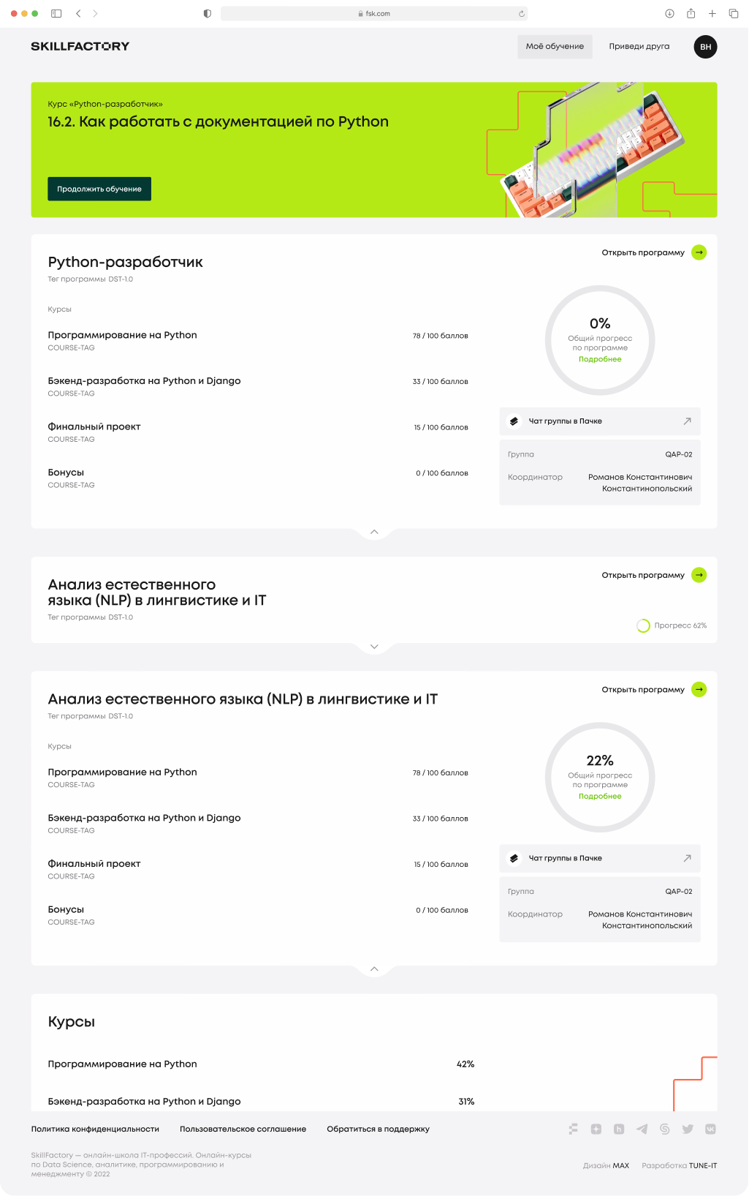The image size is (749, 1196).
Task: Collapse the expanded NLP program with 22% progress
Action: coord(374,969)
